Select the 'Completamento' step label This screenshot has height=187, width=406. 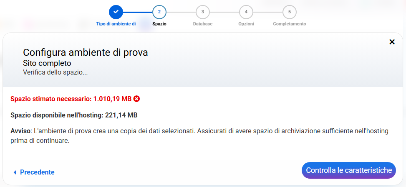[x=290, y=24]
